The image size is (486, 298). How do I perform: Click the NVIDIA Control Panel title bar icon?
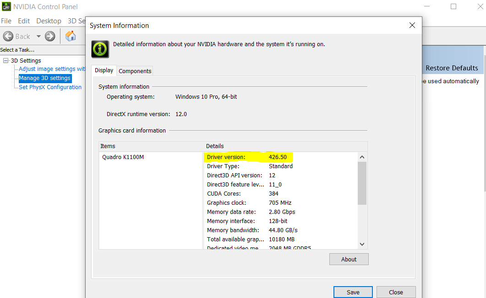click(6, 6)
